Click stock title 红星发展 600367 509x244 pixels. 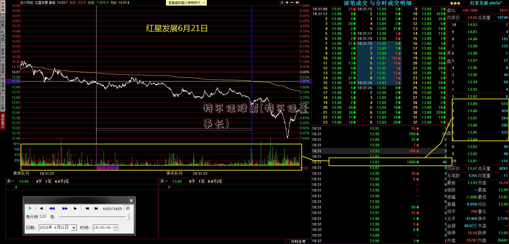[x=486, y=3]
